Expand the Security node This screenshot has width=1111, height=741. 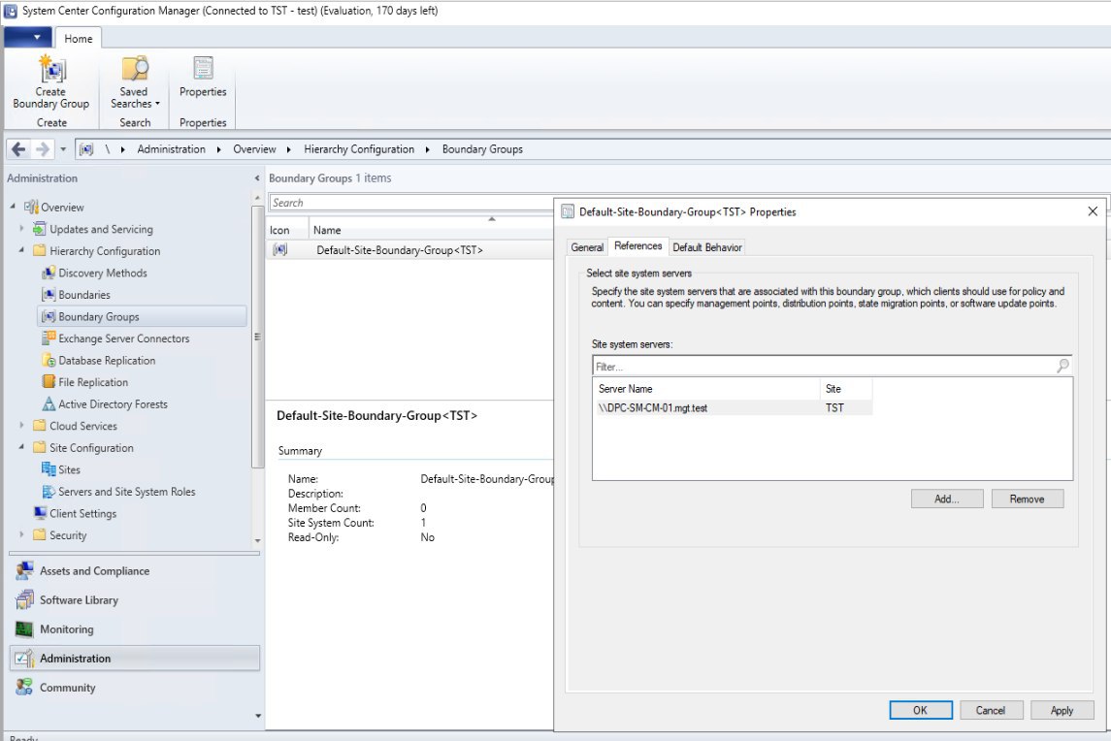21,534
